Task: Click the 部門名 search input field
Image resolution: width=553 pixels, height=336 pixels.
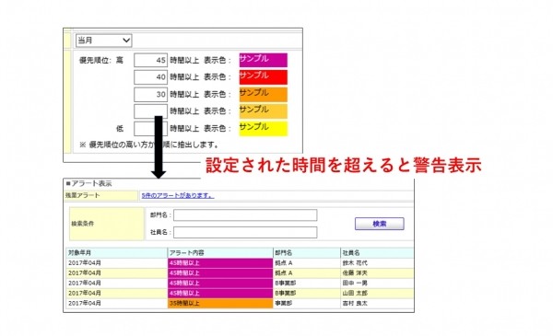Action: click(245, 215)
